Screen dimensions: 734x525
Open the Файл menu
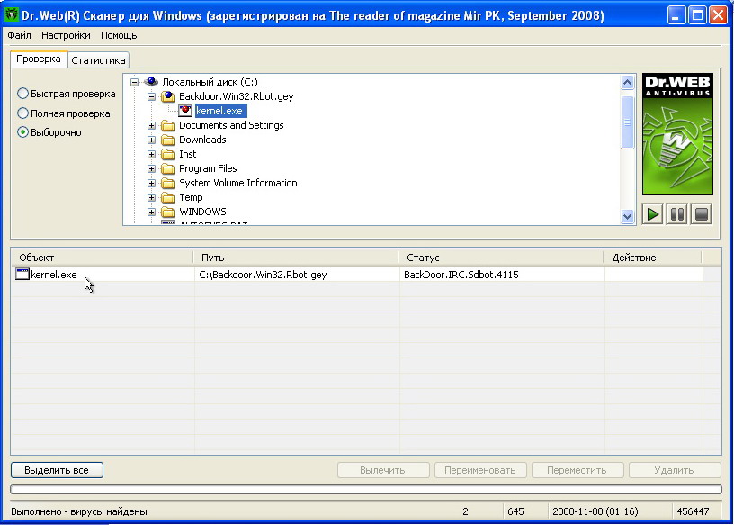[x=19, y=35]
